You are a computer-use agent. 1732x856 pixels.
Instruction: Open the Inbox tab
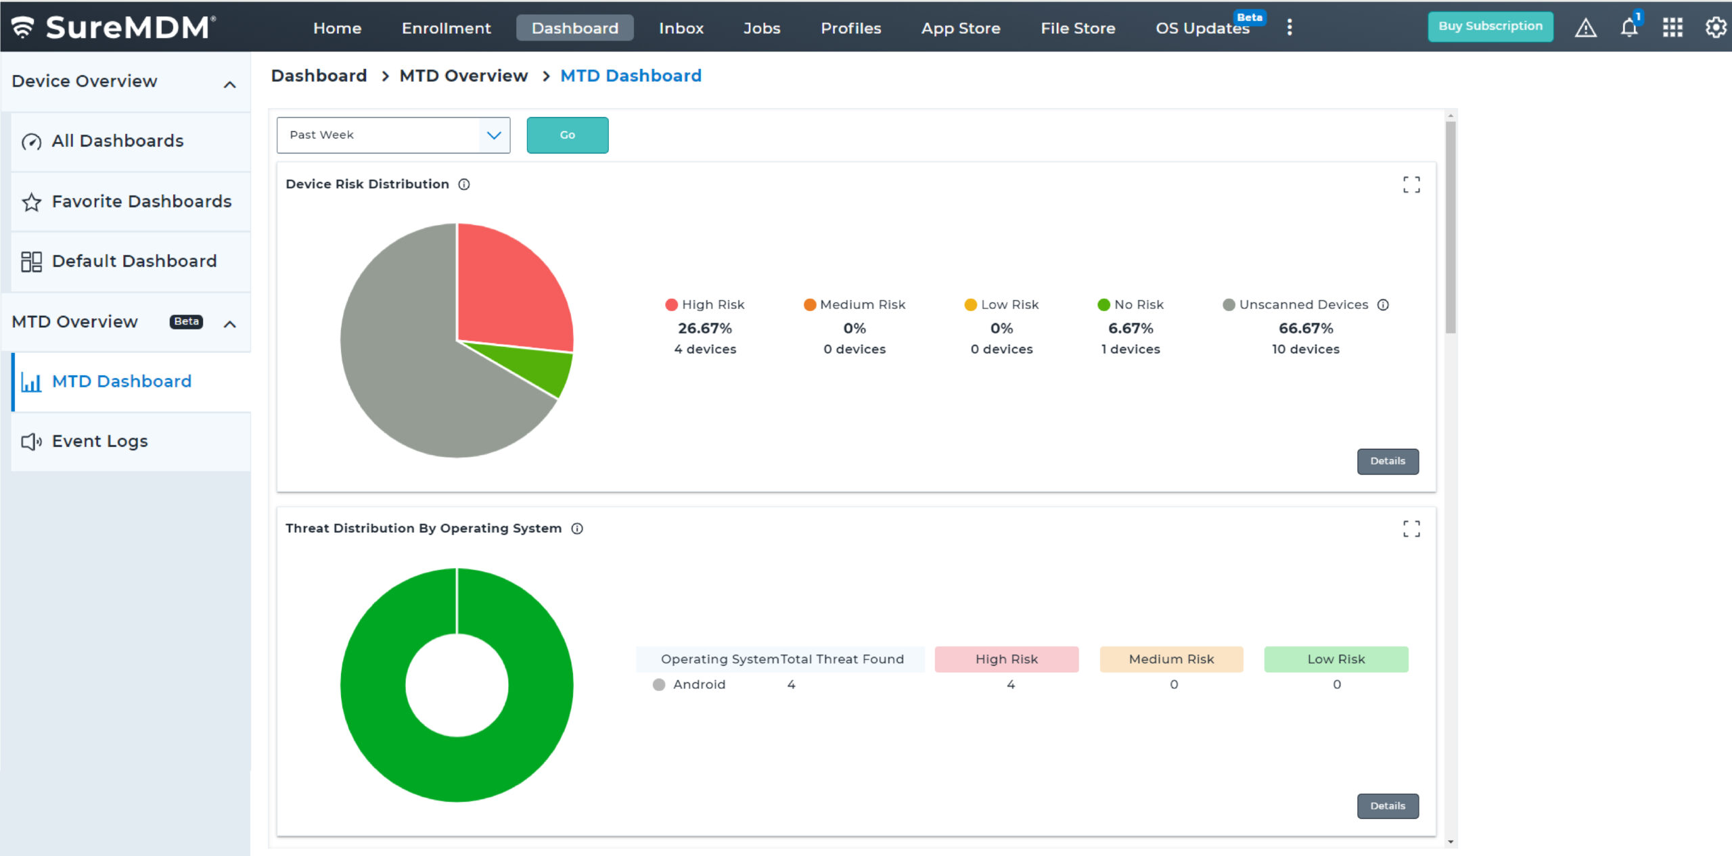681,28
